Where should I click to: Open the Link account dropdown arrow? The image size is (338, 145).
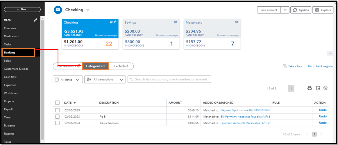[285, 10]
